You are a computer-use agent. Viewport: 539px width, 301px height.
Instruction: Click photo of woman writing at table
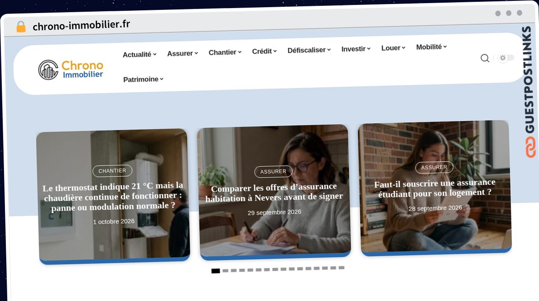(x=274, y=192)
